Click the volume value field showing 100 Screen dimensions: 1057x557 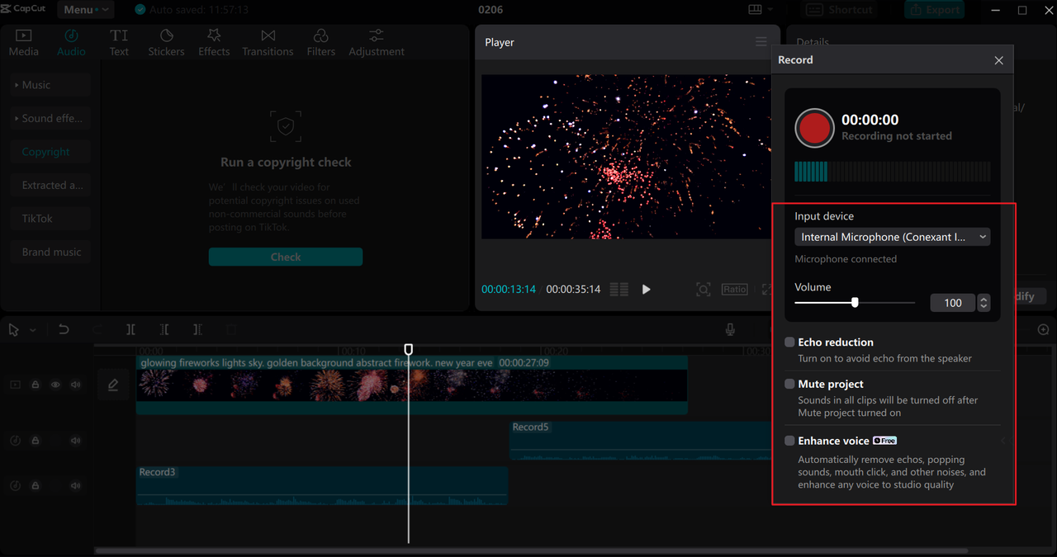tap(953, 303)
